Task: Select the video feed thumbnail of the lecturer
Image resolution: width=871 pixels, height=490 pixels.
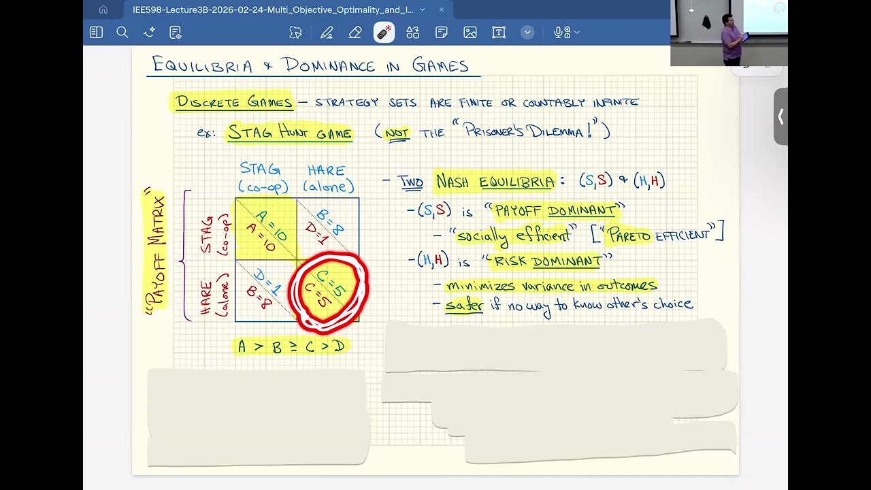Action: point(729,33)
